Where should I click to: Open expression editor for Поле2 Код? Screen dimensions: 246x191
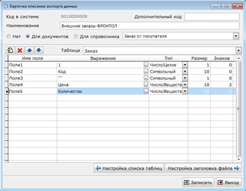[146, 71]
